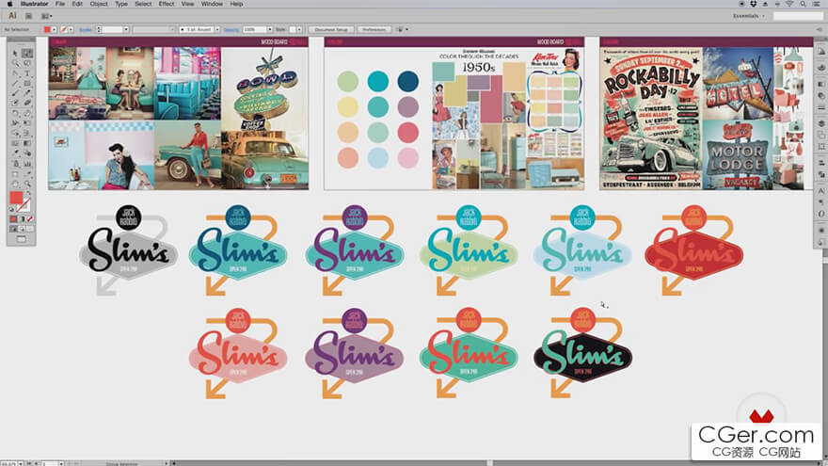Select the Rotate tool
Screen dimensions: 828x466
click(15, 113)
